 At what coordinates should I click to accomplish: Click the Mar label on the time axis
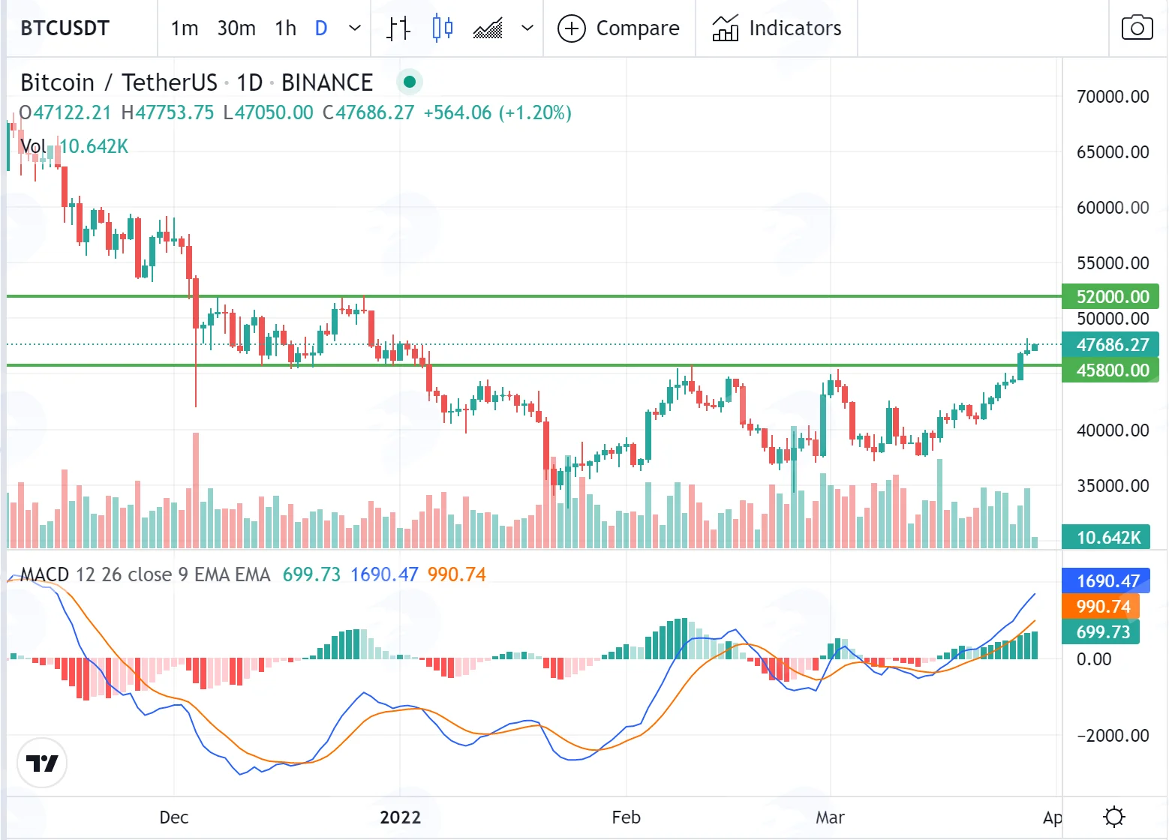[831, 817]
